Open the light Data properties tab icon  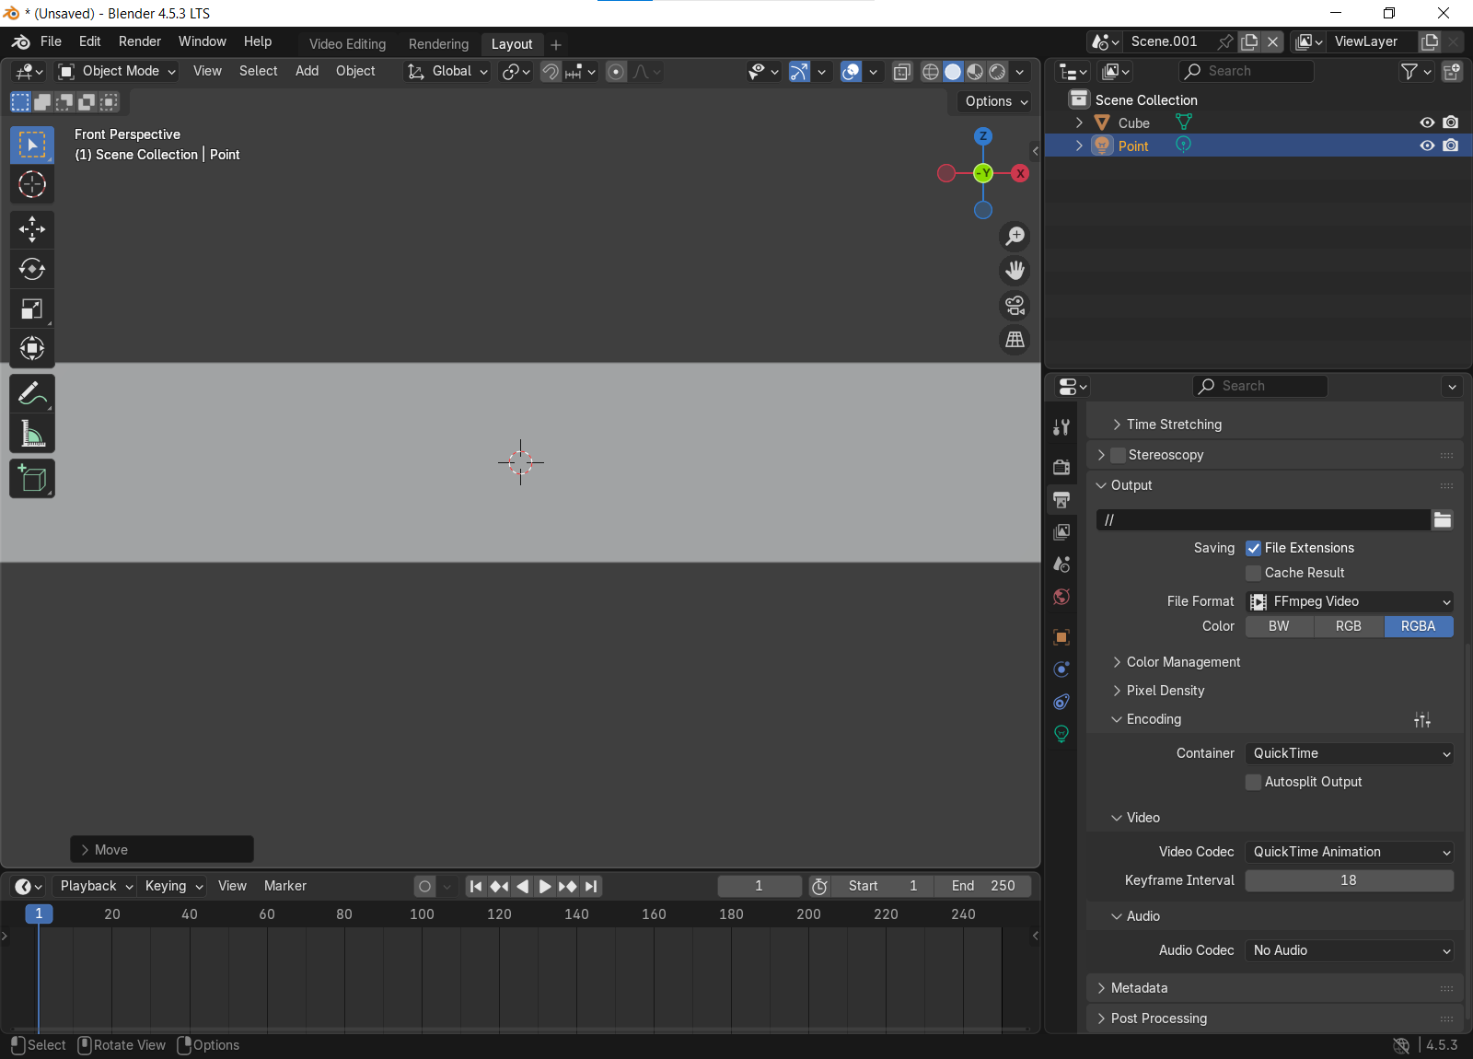(x=1061, y=734)
